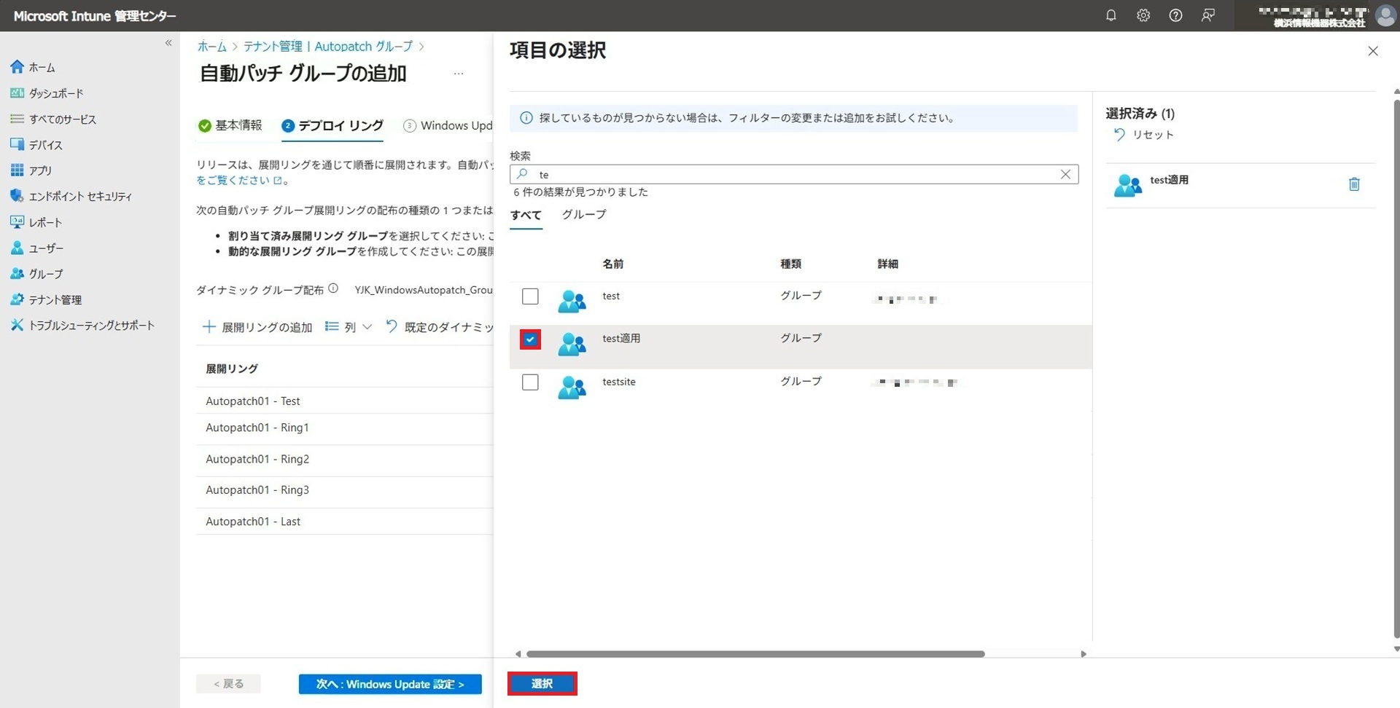
Task: Close the 項目の選択 panel
Action: [1373, 51]
